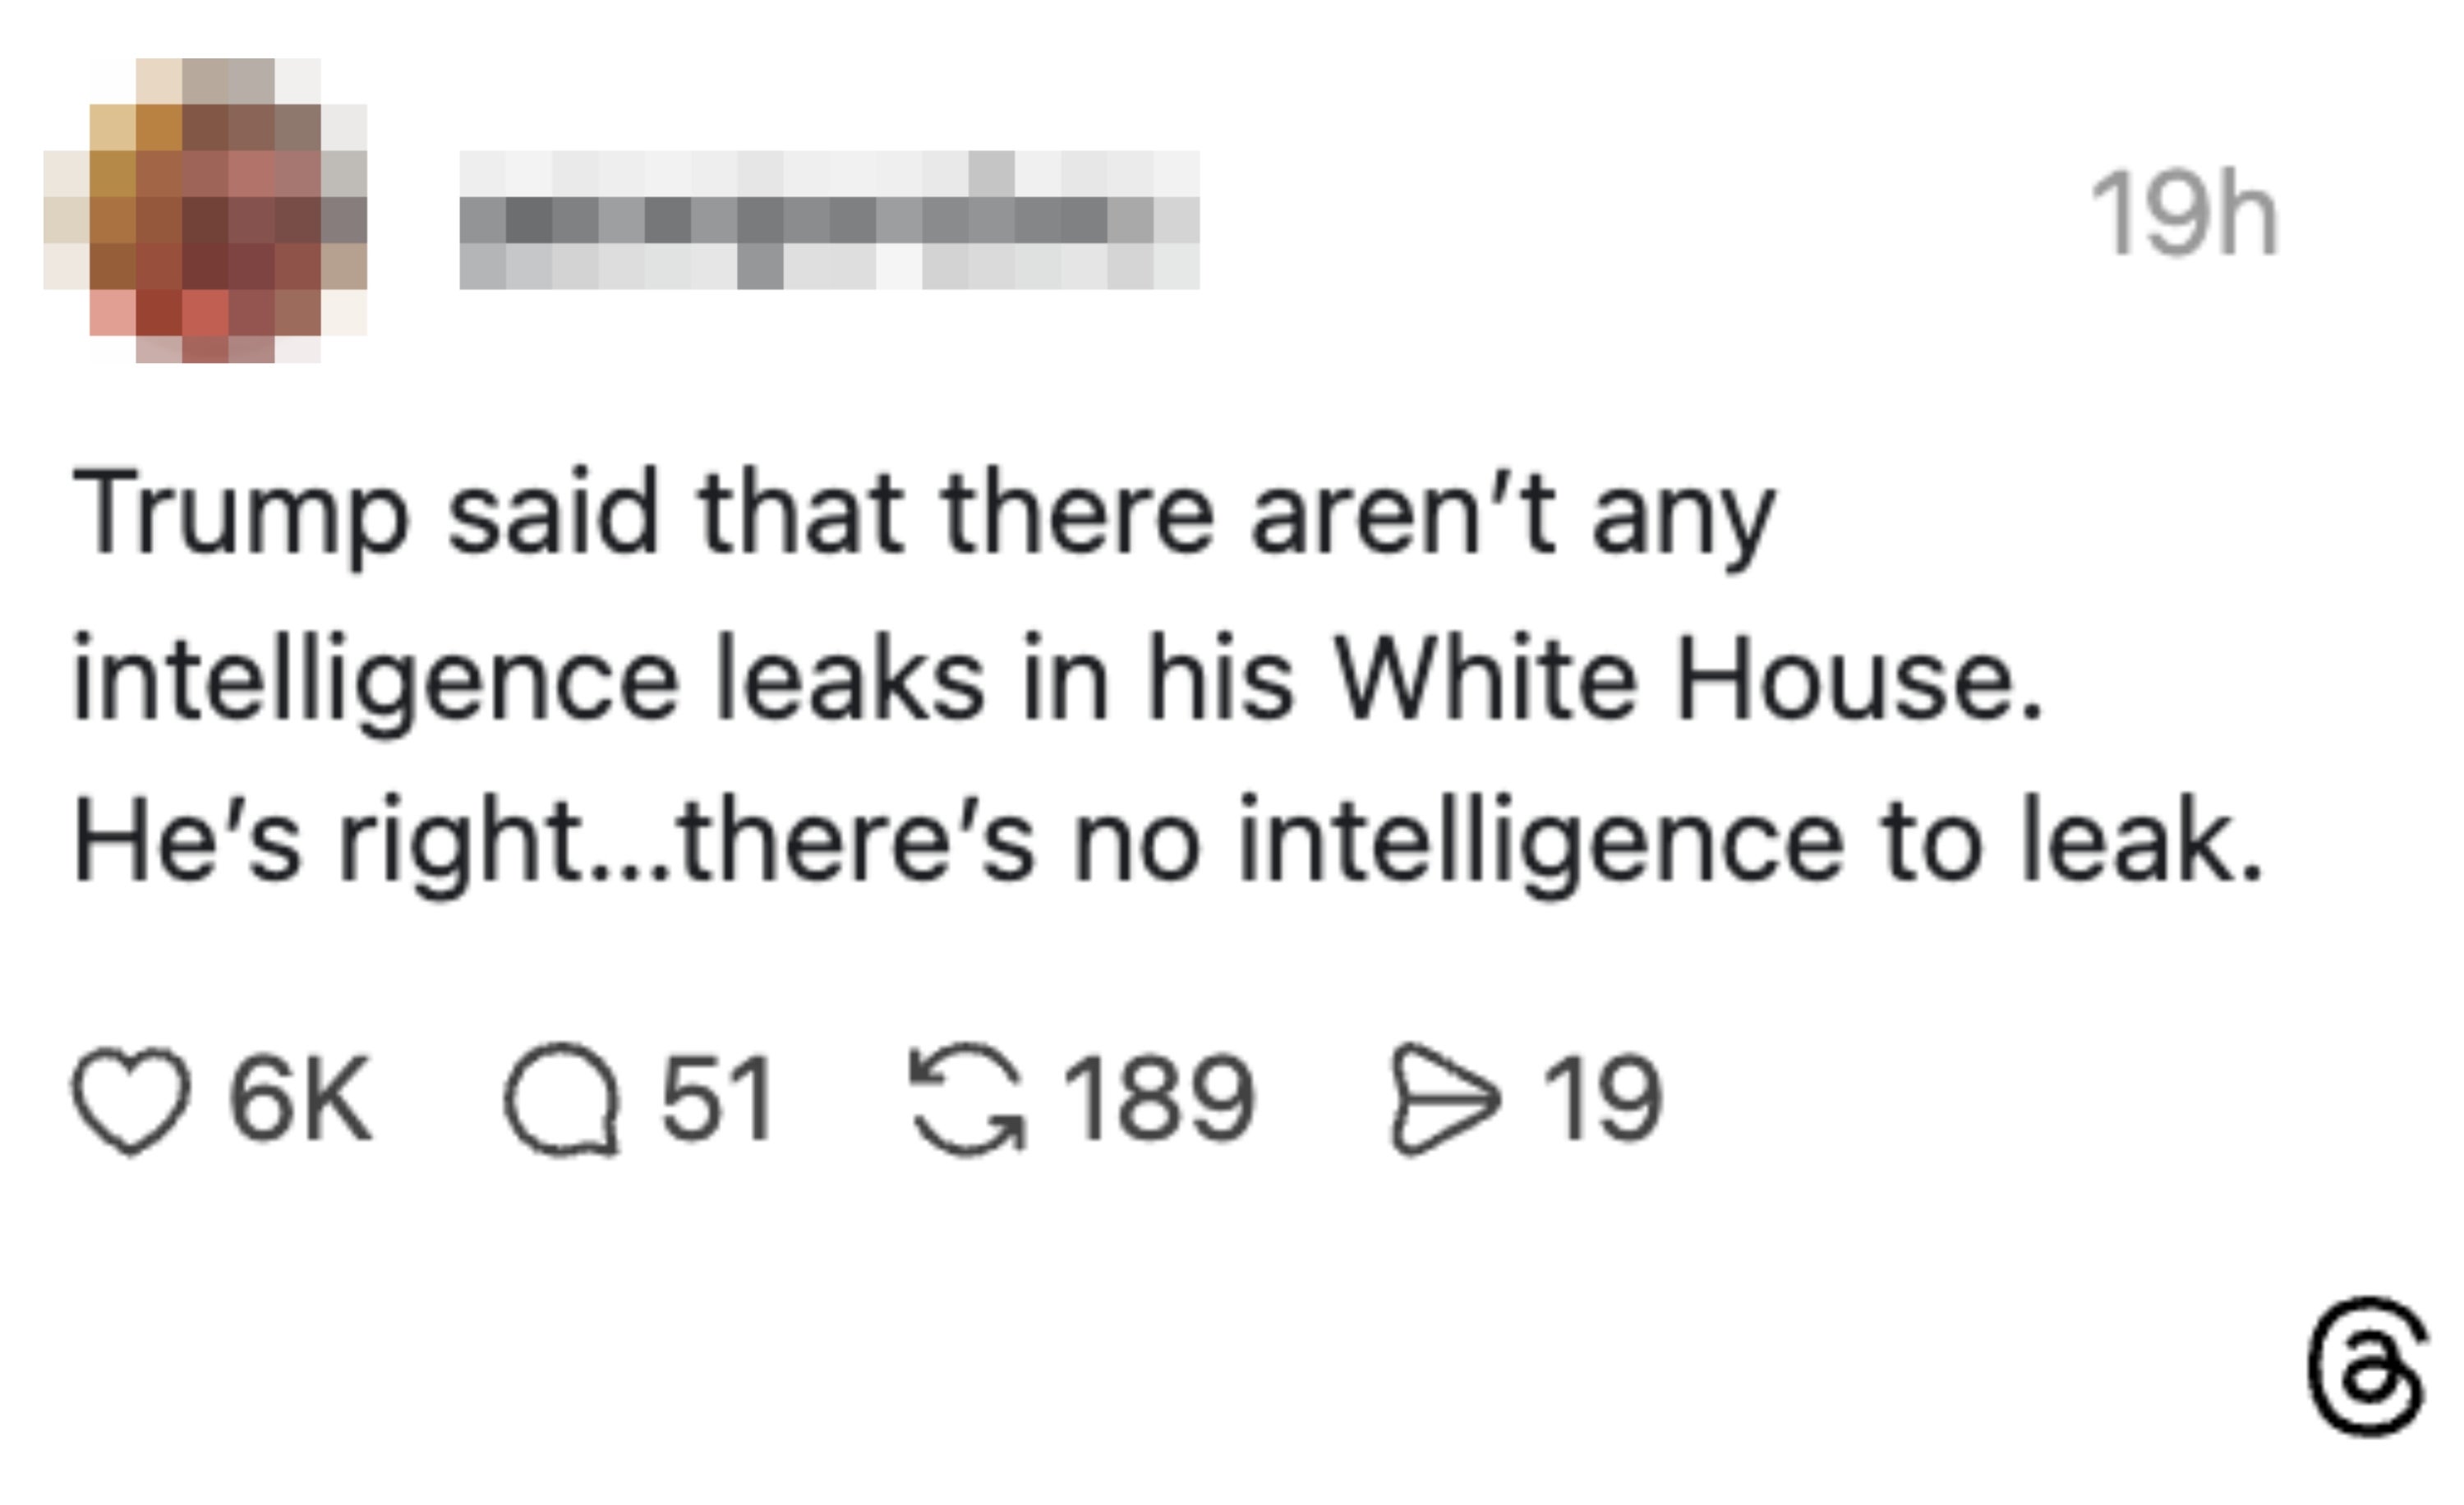View the 189 reposts count

click(x=1158, y=1098)
